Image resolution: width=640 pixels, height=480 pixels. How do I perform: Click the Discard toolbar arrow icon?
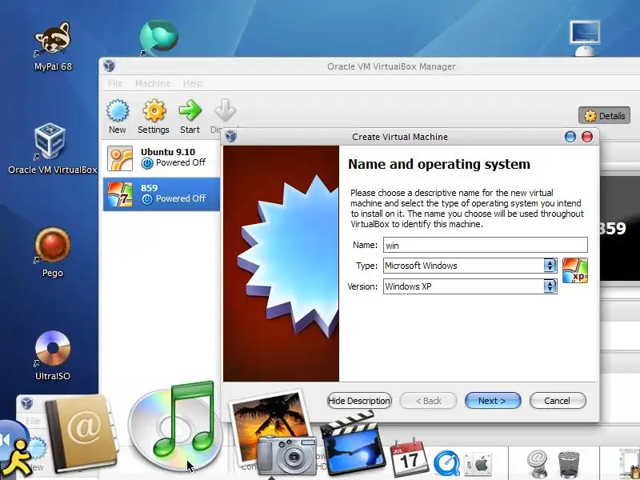tap(224, 112)
